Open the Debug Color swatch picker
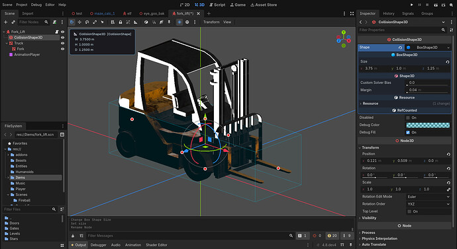Image resolution: width=457 pixels, height=249 pixels. tap(428, 125)
